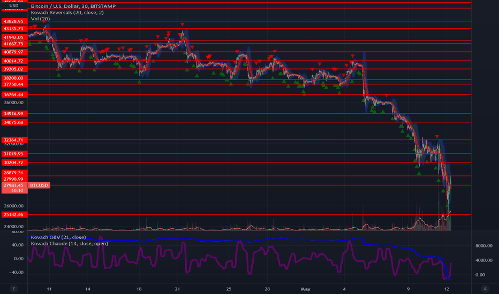Viewport: 499px width, 294px height.
Task: Select the Kovach Reversals indicator legend
Action: [x=67, y=12]
